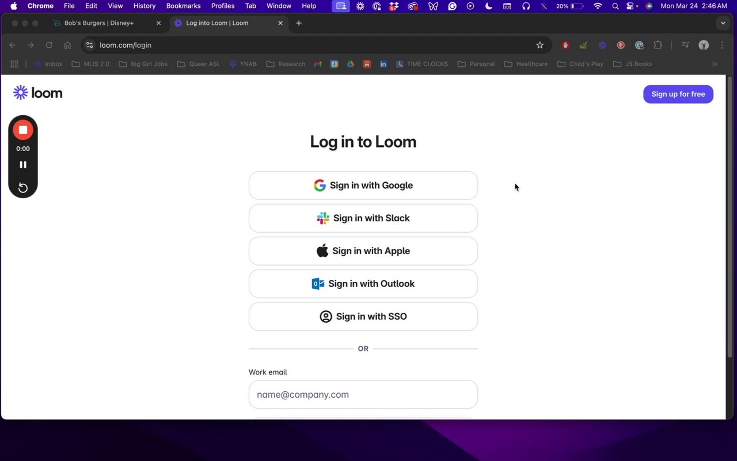
Task: Switch to Bob's Burgers Disney+ tab
Action: point(99,23)
